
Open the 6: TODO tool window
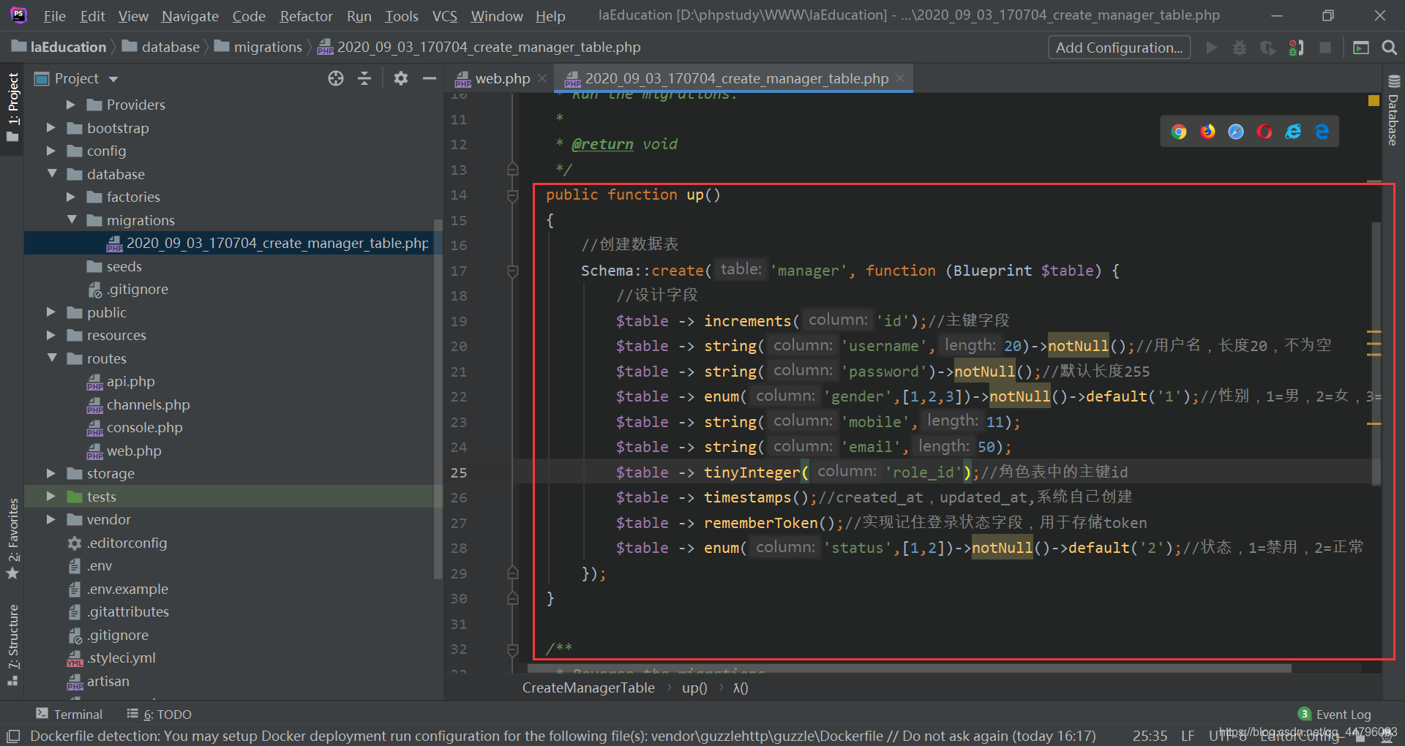[159, 714]
